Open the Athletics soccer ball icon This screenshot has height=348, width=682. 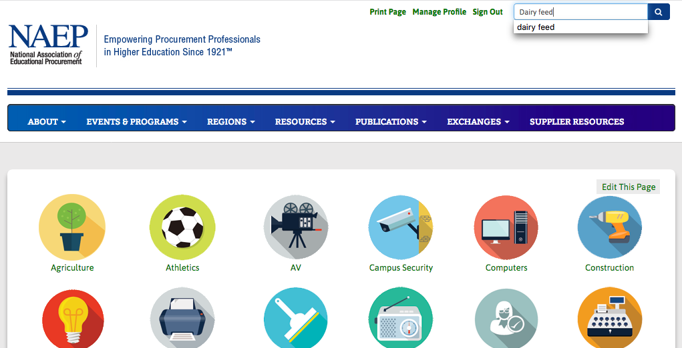tap(182, 228)
